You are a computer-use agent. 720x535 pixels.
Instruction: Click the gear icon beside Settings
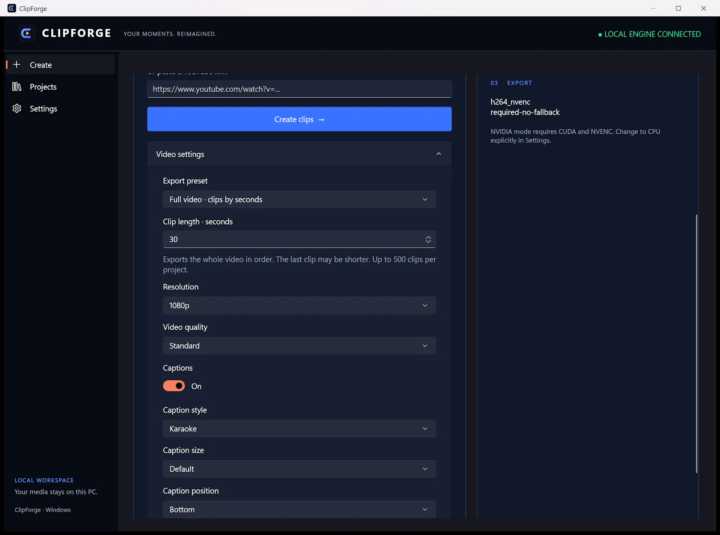(17, 109)
